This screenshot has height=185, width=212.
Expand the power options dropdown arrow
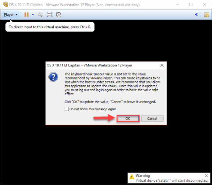(x=33, y=15)
